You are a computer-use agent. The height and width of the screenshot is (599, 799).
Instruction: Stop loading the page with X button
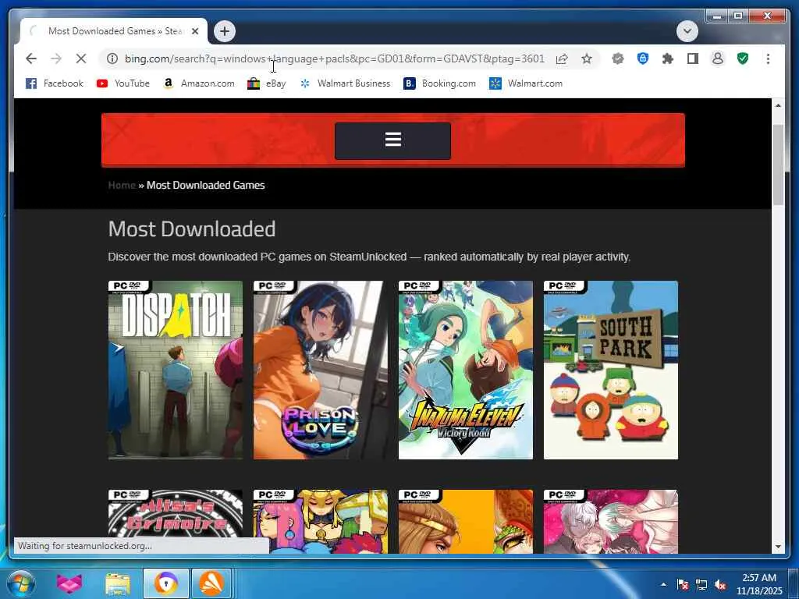click(81, 58)
